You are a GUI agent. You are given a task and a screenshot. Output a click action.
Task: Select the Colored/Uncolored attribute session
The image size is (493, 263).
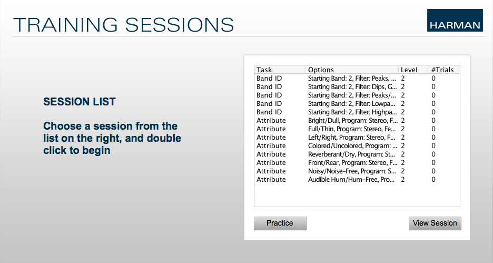[x=357, y=146]
